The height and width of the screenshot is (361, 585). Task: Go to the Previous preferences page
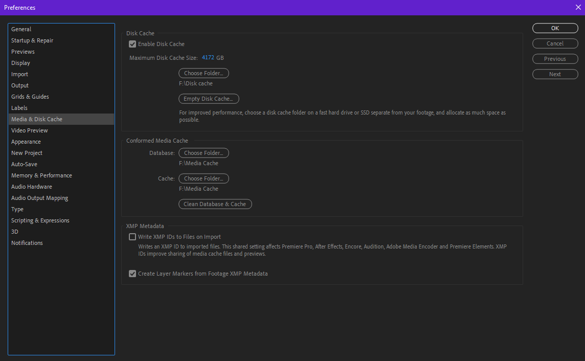[x=555, y=58]
